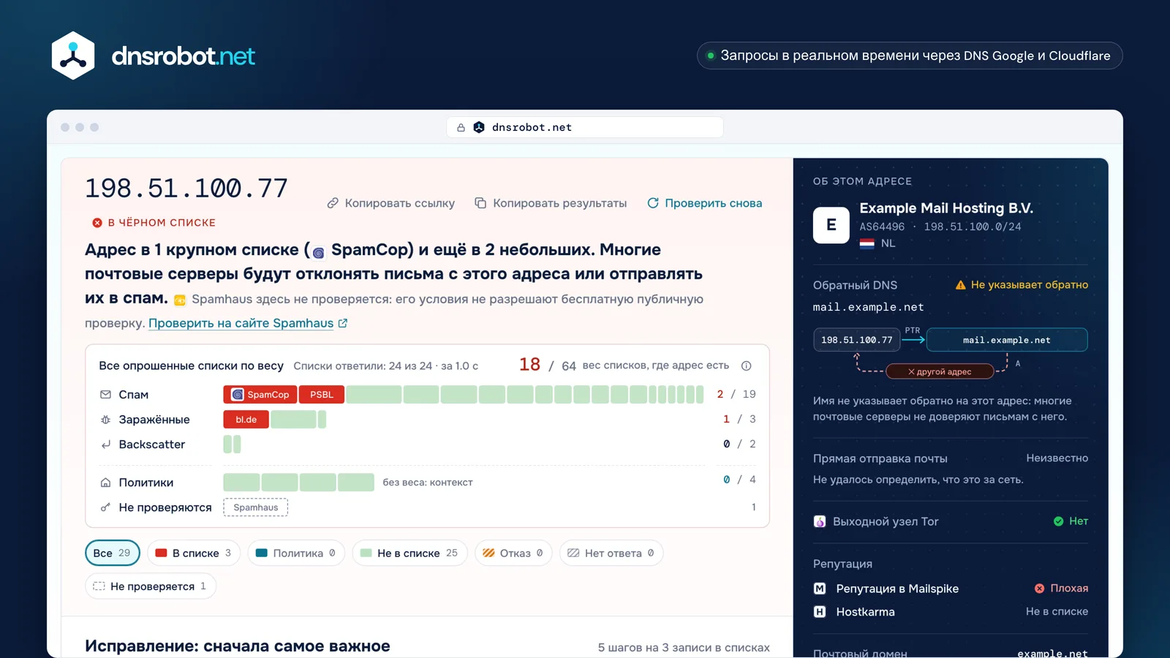Click the Hostkarma H icon
This screenshot has width=1170, height=658.
[x=820, y=612]
